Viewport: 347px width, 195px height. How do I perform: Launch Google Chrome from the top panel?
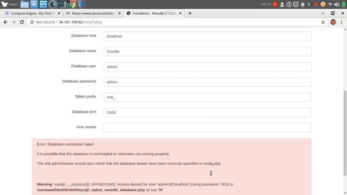tap(72, 4)
